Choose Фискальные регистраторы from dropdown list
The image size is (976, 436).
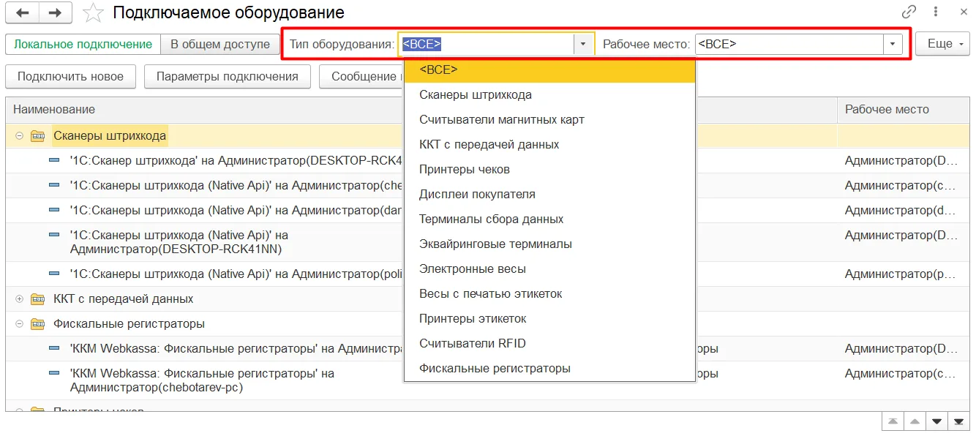[x=549, y=369]
